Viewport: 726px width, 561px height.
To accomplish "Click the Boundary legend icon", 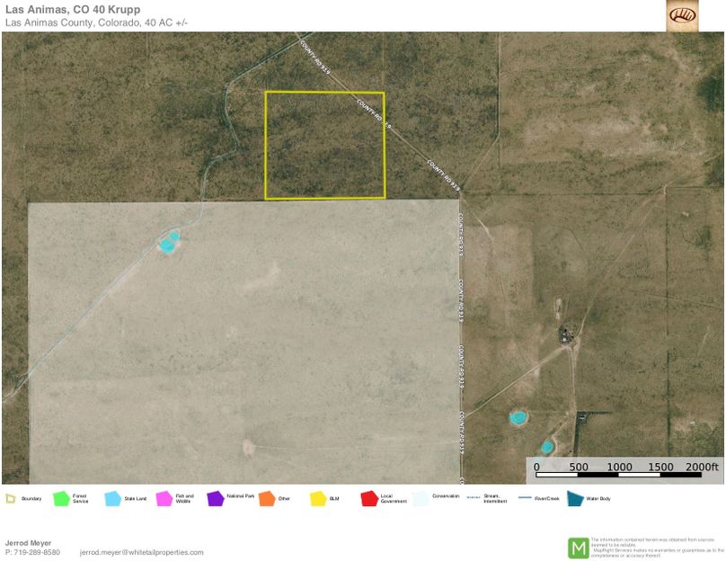I will [x=10, y=499].
